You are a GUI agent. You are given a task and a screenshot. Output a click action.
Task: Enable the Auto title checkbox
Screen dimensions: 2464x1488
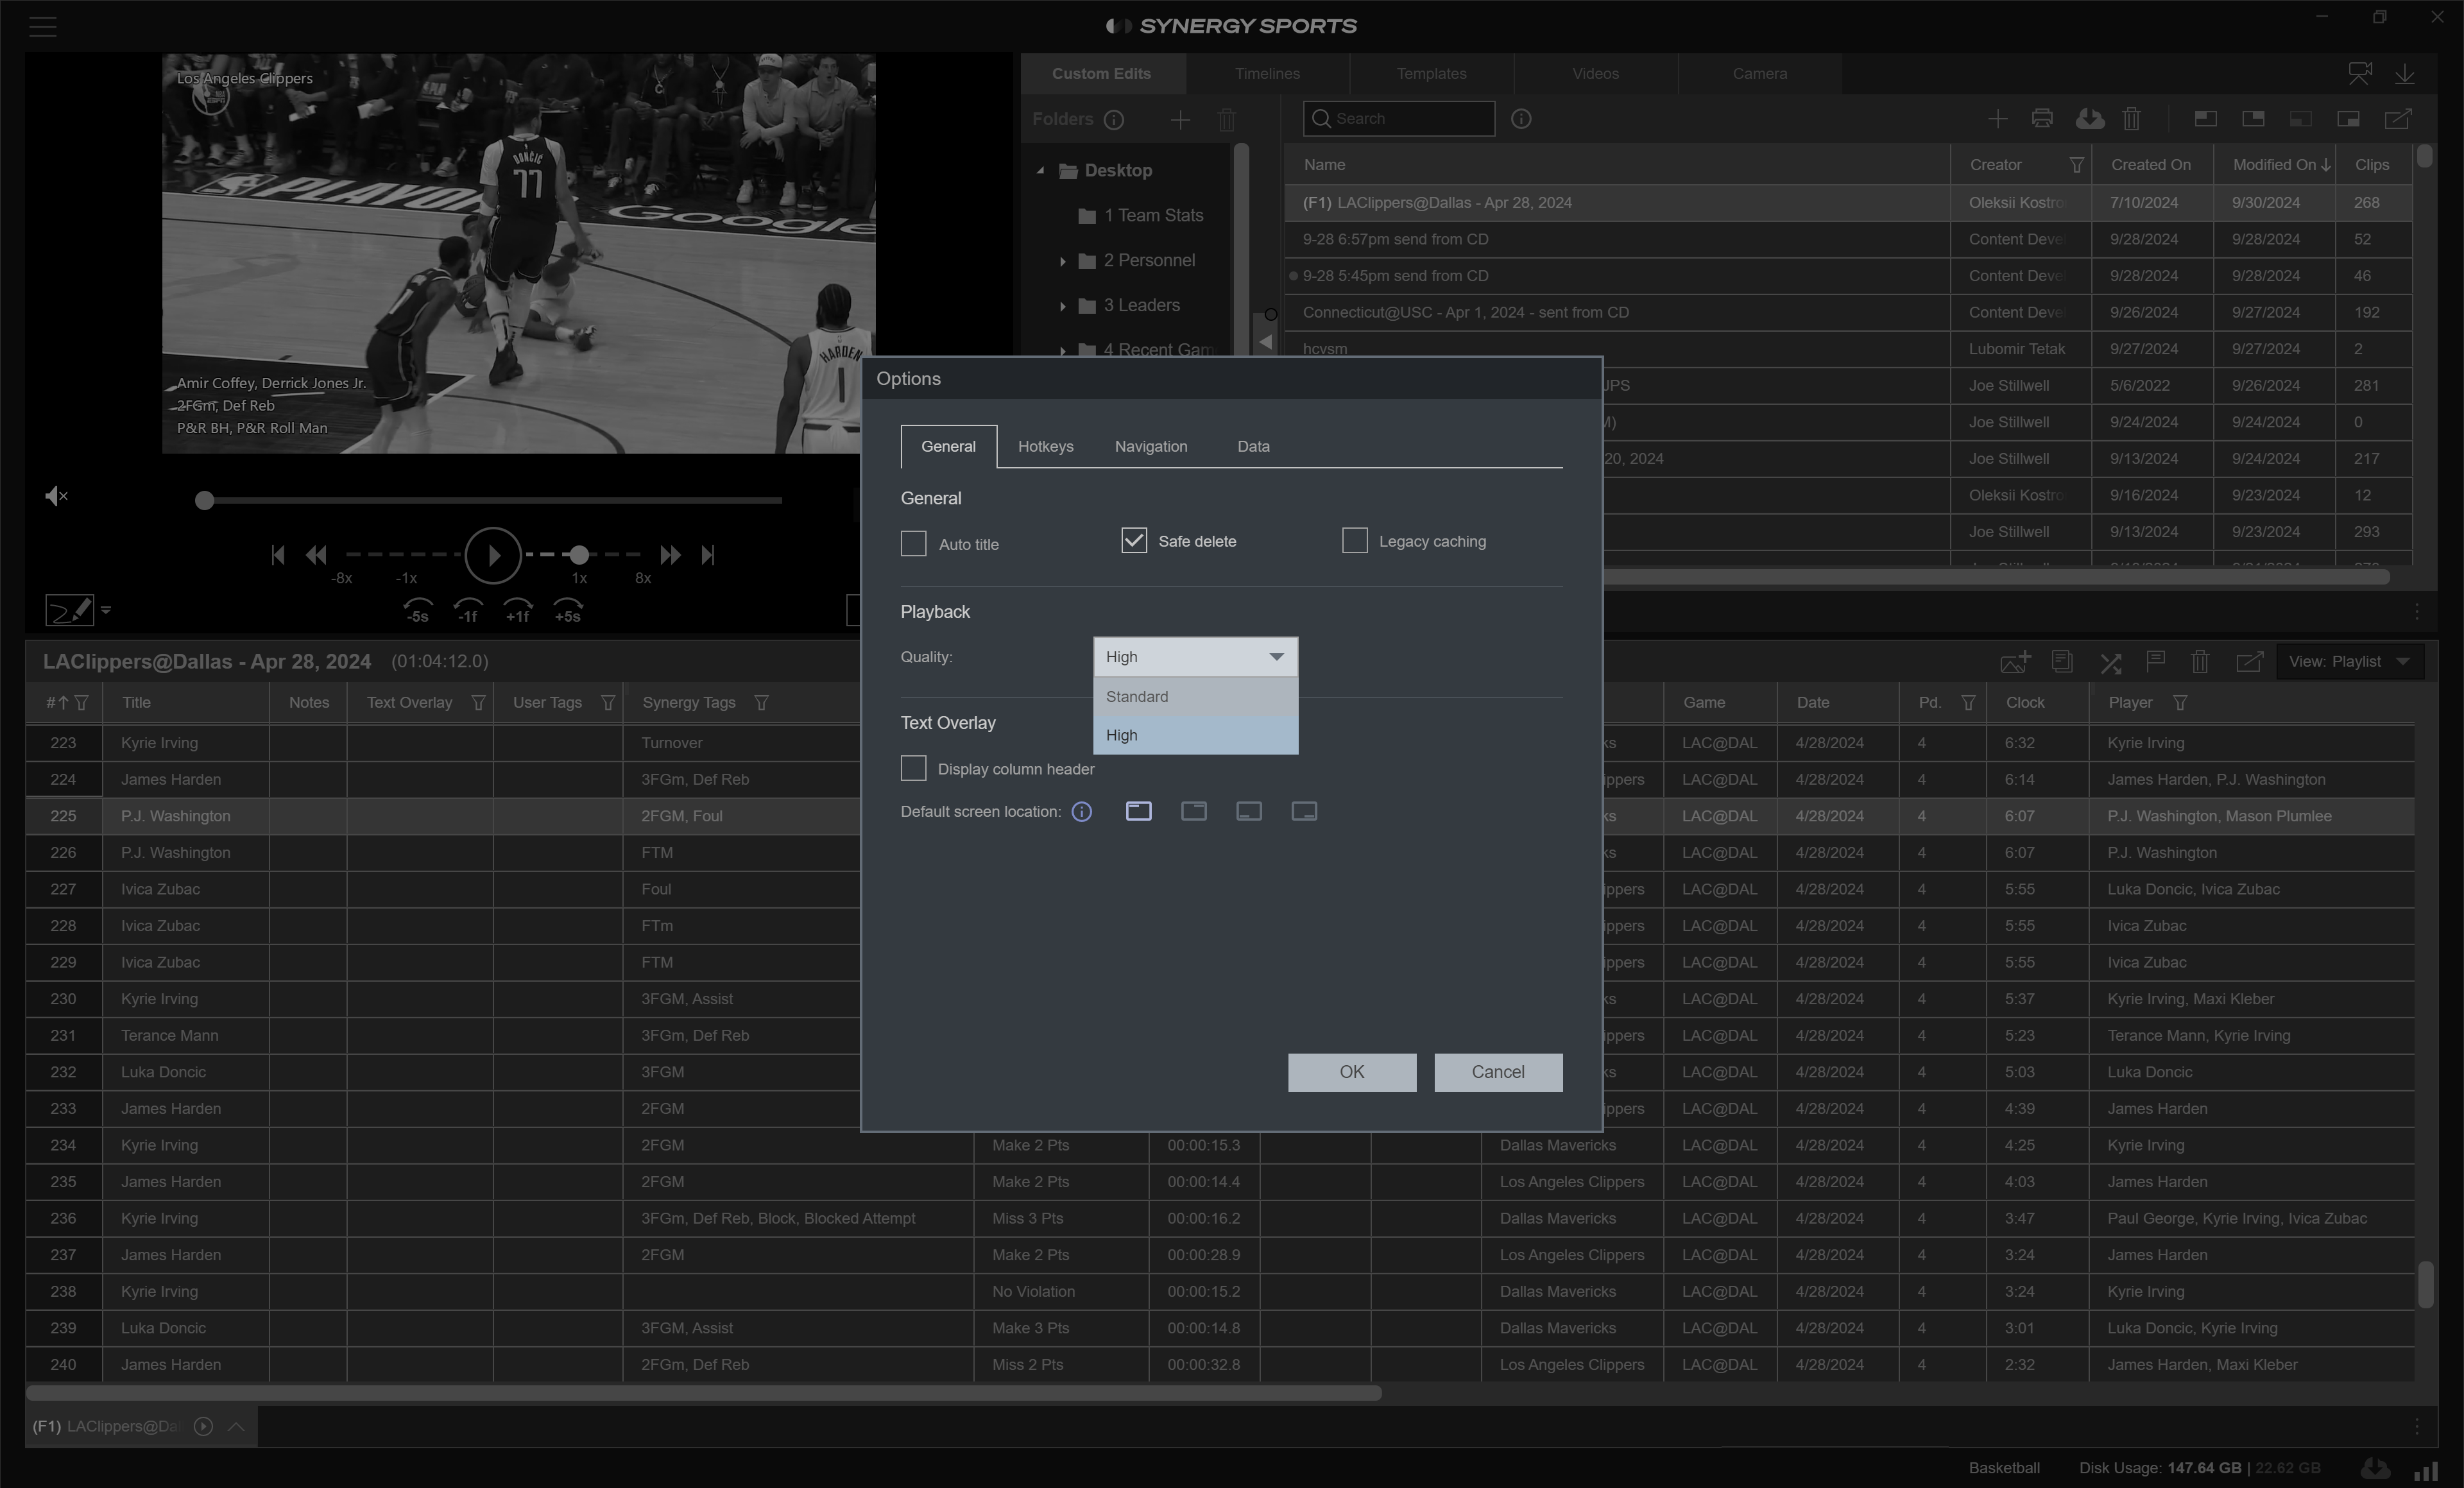(913, 543)
